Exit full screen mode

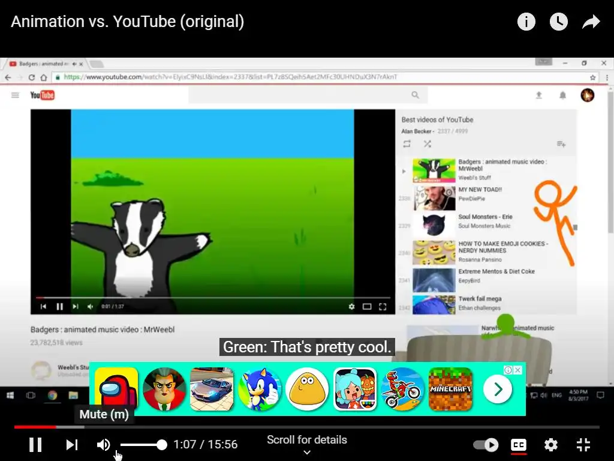point(583,445)
